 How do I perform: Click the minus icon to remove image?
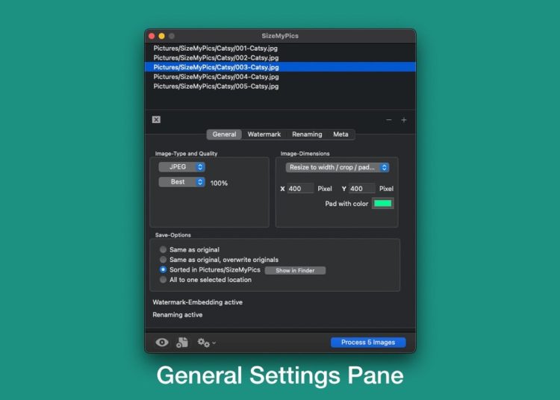388,119
